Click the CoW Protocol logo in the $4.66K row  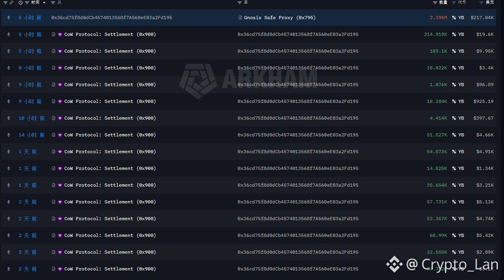[60, 135]
